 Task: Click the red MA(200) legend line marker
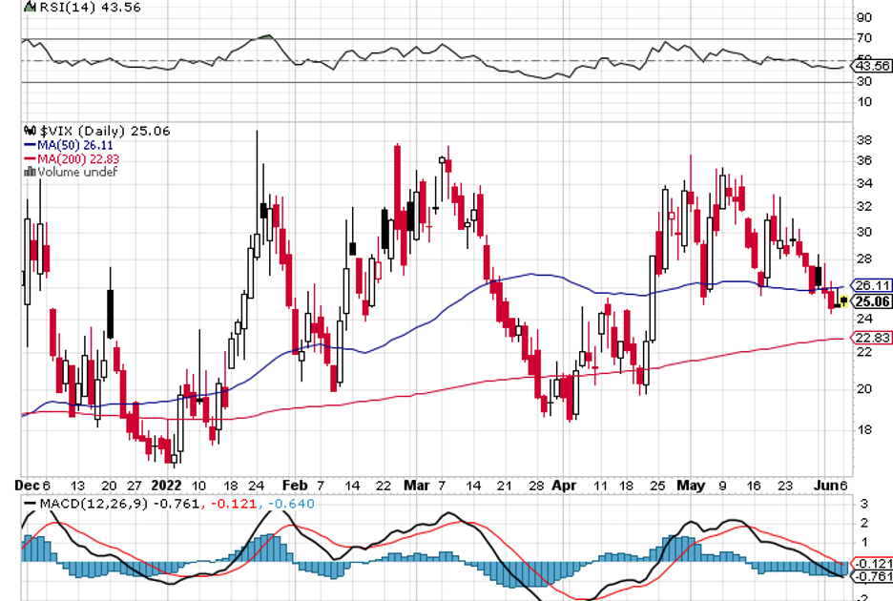point(30,158)
